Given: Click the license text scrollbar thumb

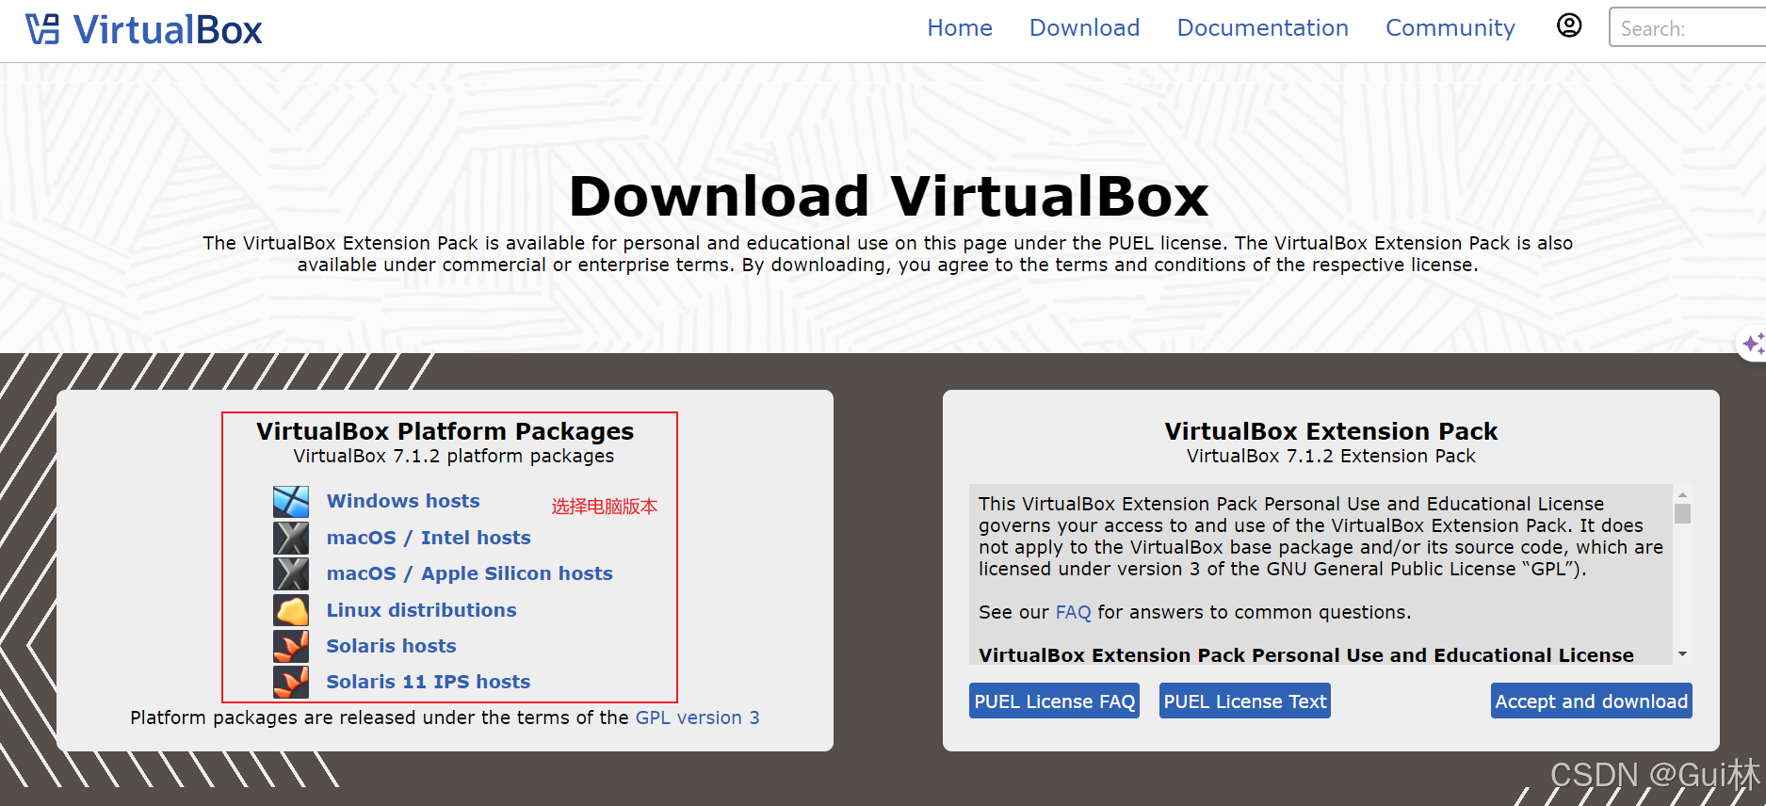Looking at the screenshot, I should click(x=1682, y=514).
